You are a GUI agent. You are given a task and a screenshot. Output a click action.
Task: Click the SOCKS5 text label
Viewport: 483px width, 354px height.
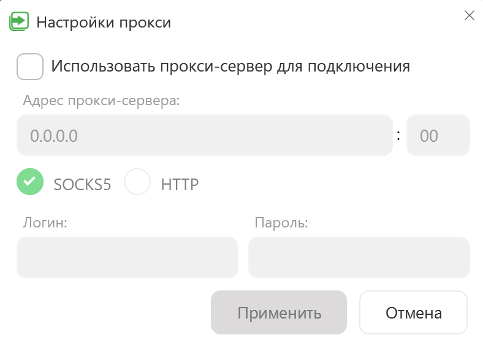[x=82, y=184]
